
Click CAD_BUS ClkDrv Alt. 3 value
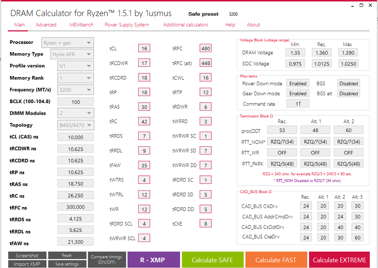(357, 206)
